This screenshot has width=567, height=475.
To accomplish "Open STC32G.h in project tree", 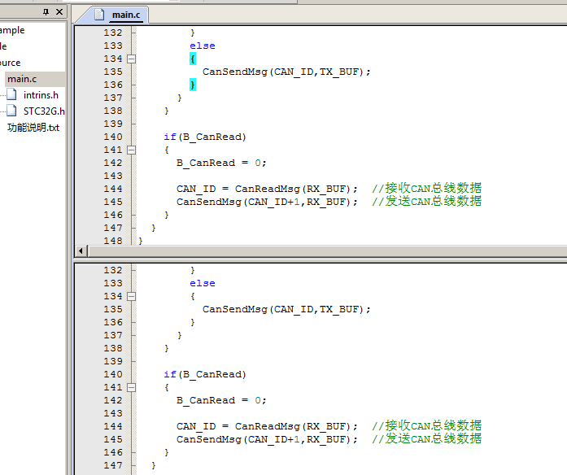I will (x=44, y=111).
